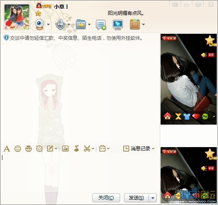Image resolution: width=218 pixels, height=205 pixels.
Task: Start a voice call with microphone icon
Action: tap(60, 25)
